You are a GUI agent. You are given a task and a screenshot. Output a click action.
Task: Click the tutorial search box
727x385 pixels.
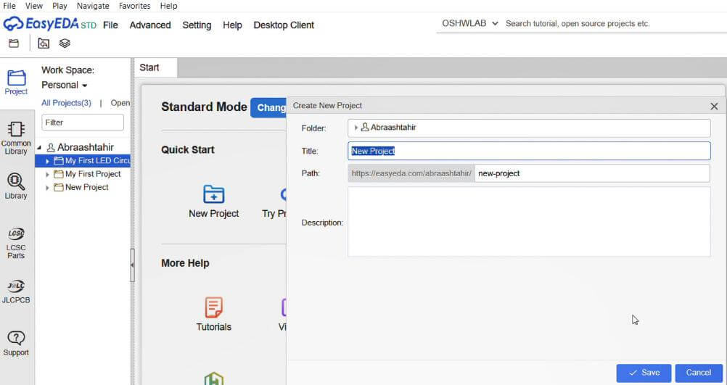(615, 24)
